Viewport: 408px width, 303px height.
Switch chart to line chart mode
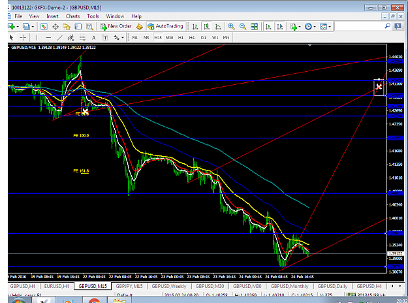point(218,27)
